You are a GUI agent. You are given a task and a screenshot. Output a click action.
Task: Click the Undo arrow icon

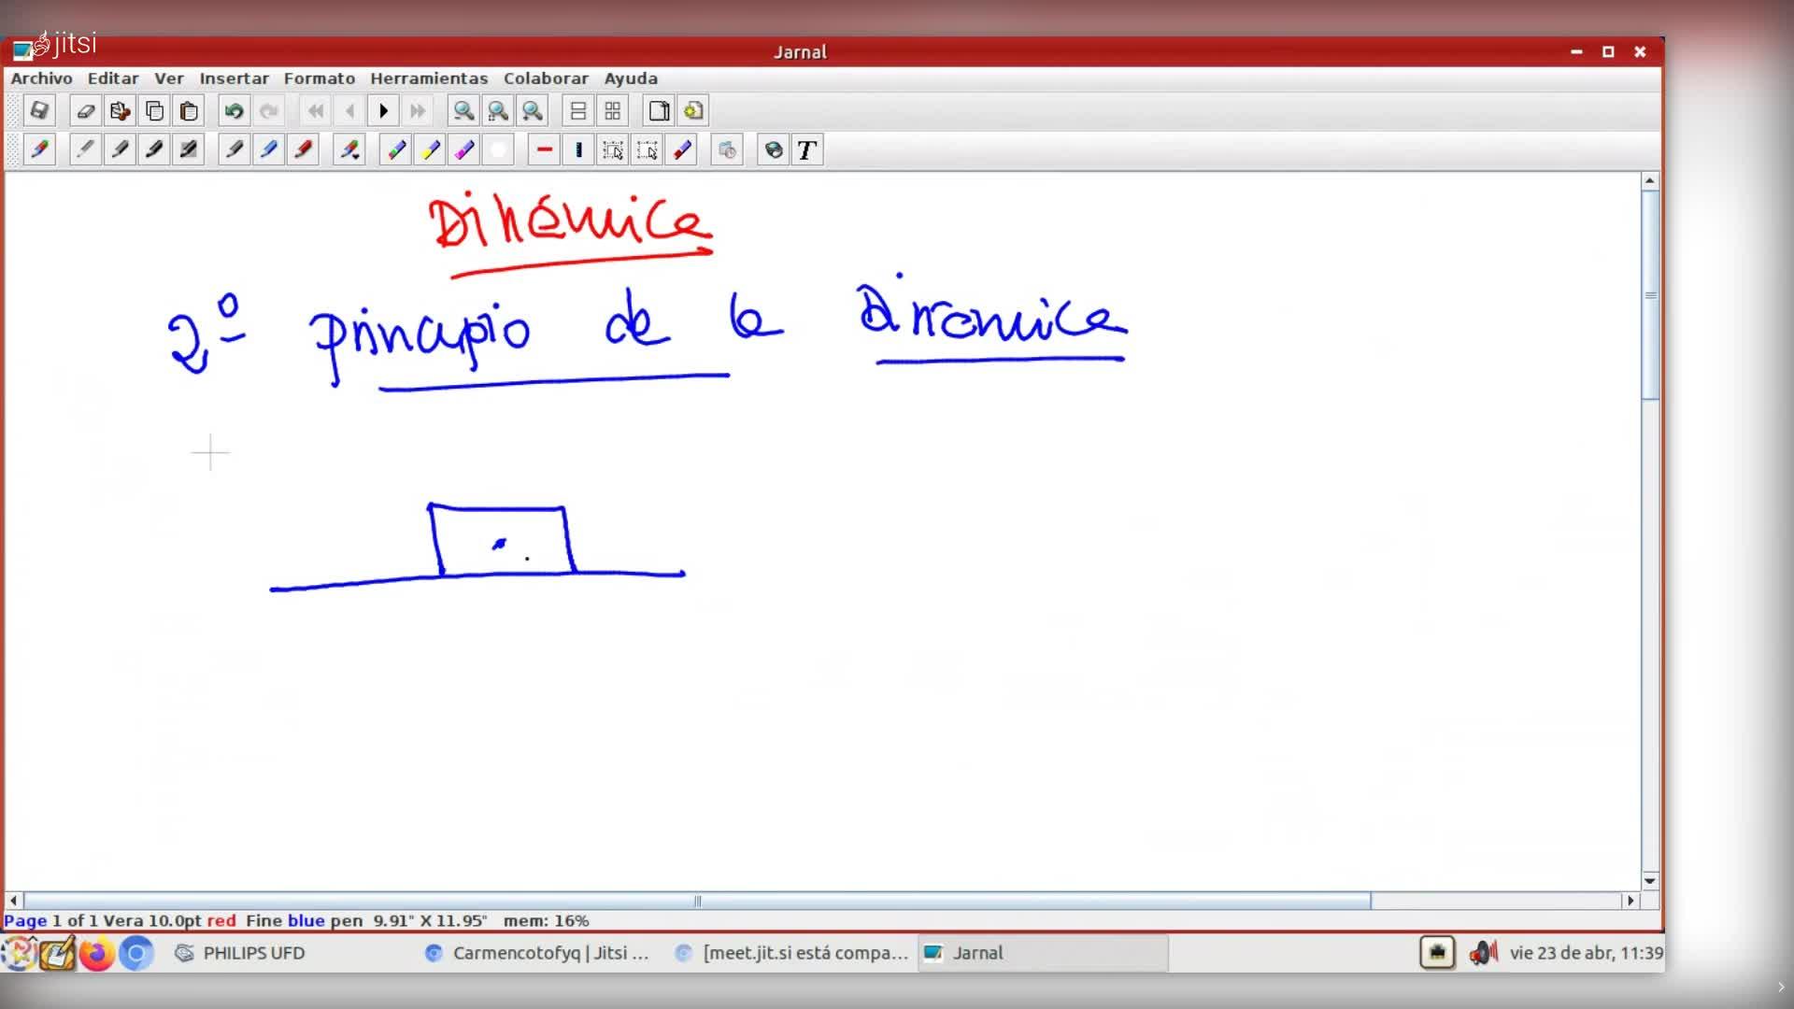tap(234, 111)
